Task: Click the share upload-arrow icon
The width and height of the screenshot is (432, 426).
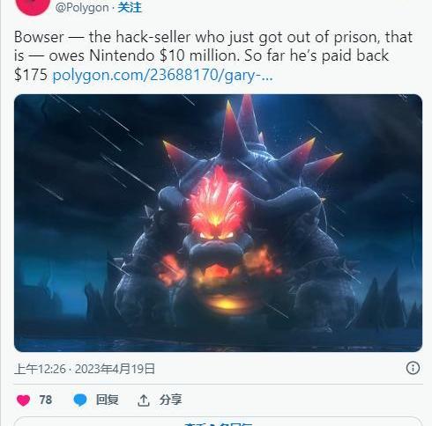Action: 144,400
